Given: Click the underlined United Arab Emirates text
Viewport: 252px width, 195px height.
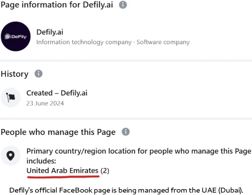Looking at the screenshot, I should pos(62,171).
